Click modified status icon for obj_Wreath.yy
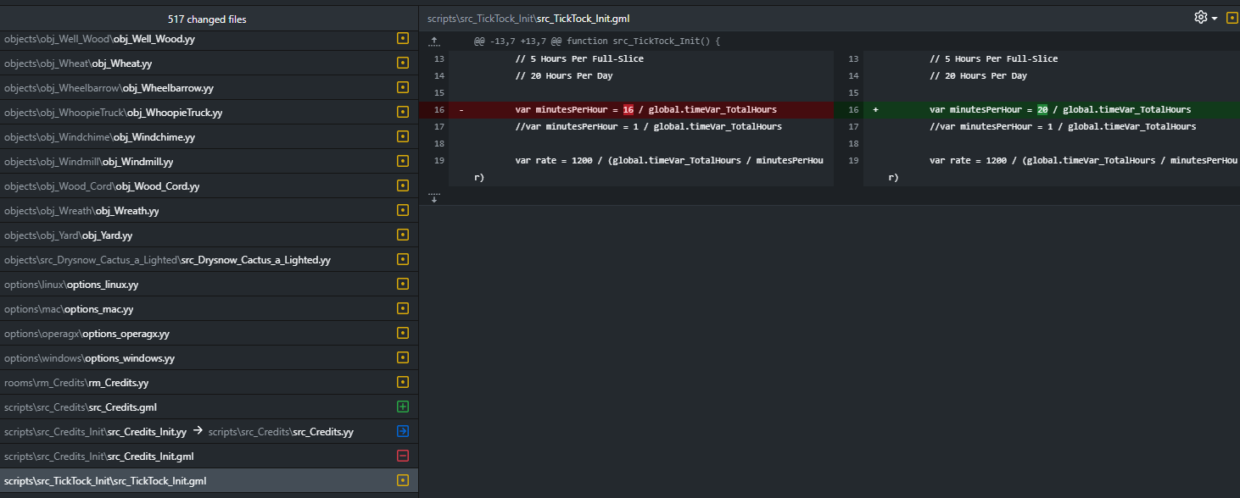Screen dimensions: 1240x498 point(403,211)
